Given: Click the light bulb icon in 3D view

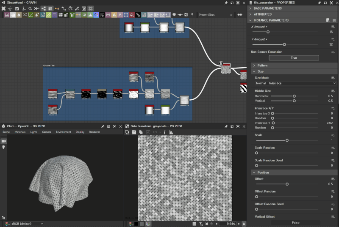Looking at the screenshot, I should click(4, 147).
